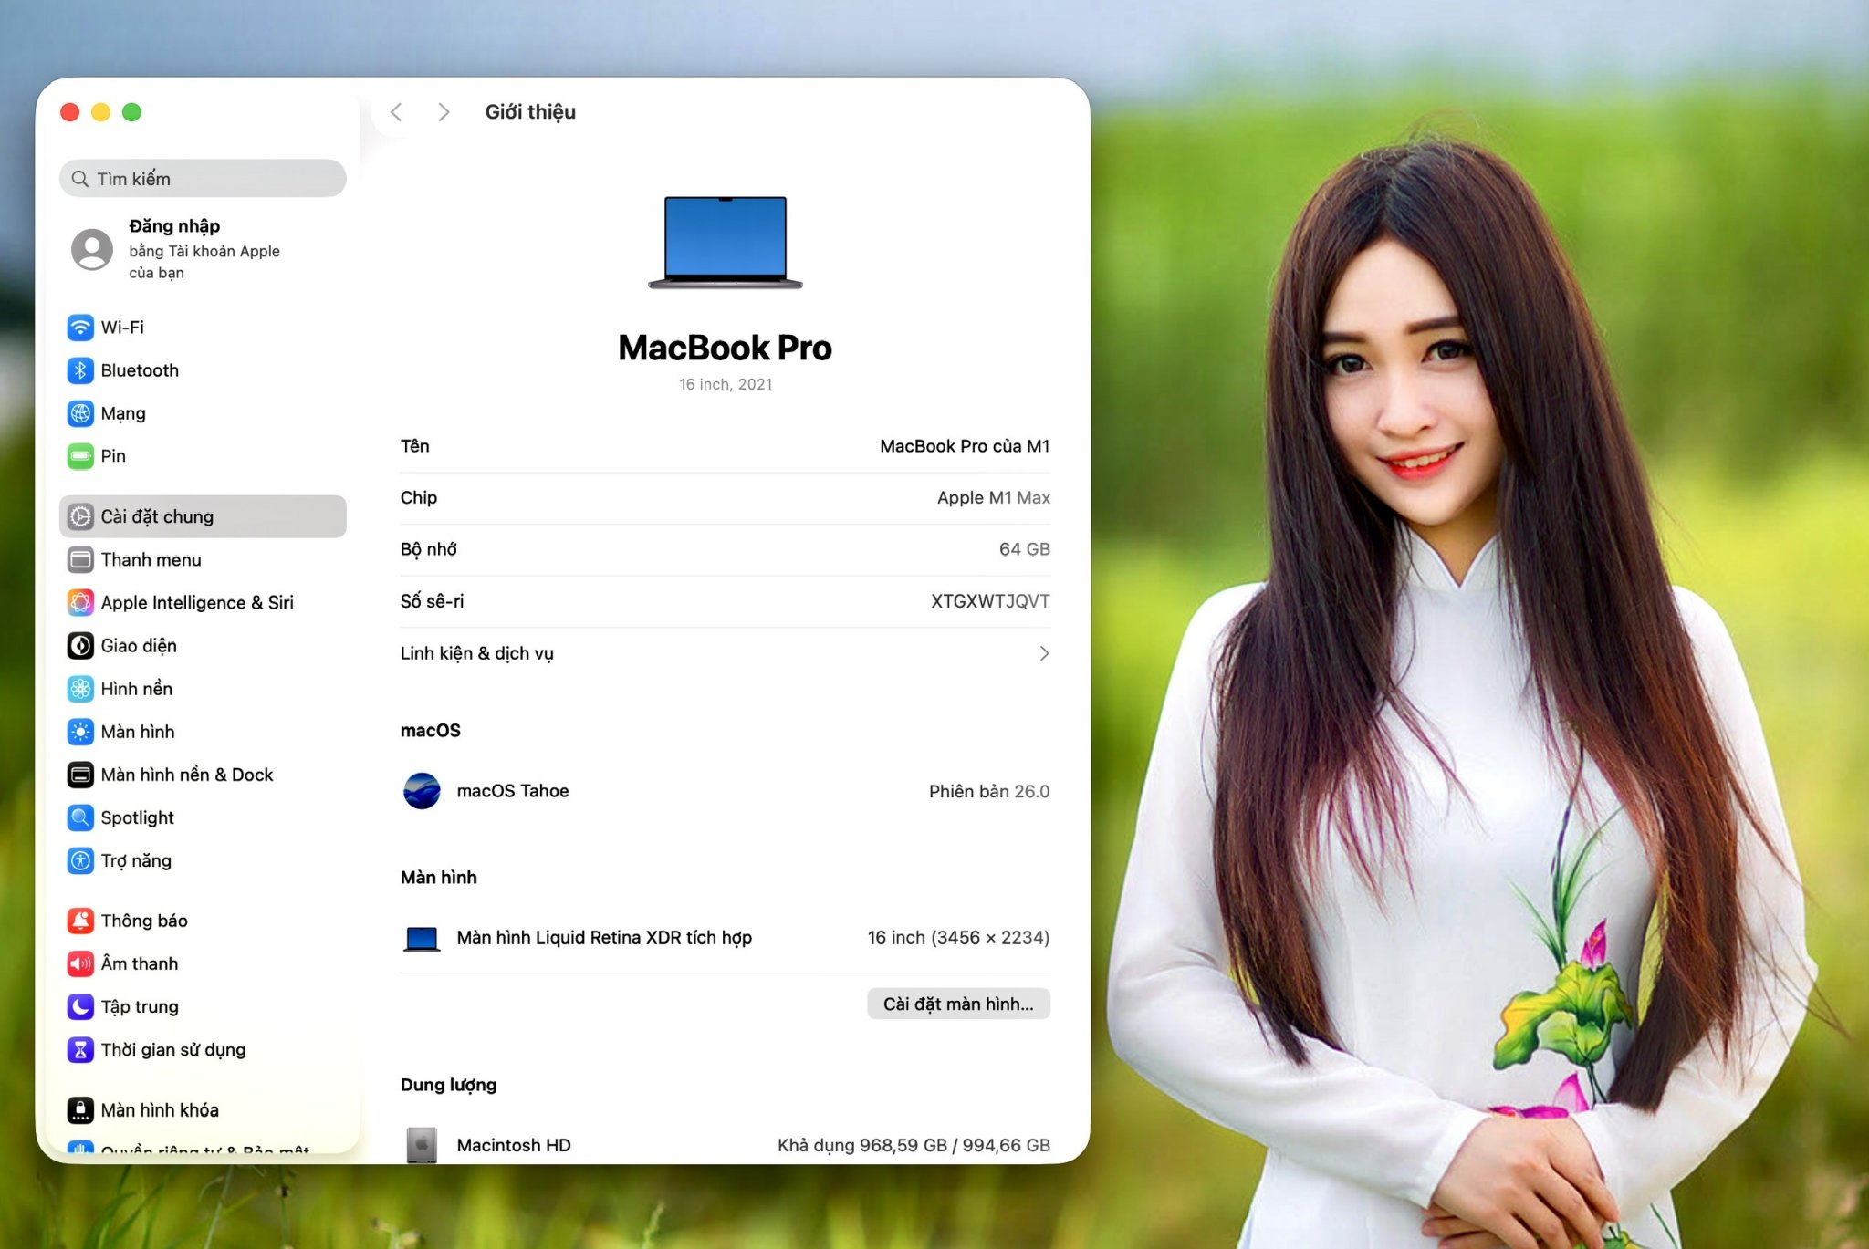Click the Cài đặt màn hình... button
This screenshot has width=1869, height=1249.
pos(958,1004)
